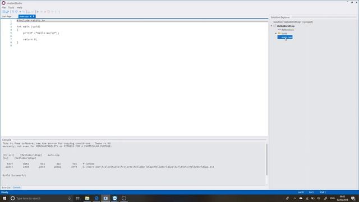Select HelloWorldCpp project in Solution Explorer
This screenshot has height=202, width=359.
[286, 26]
